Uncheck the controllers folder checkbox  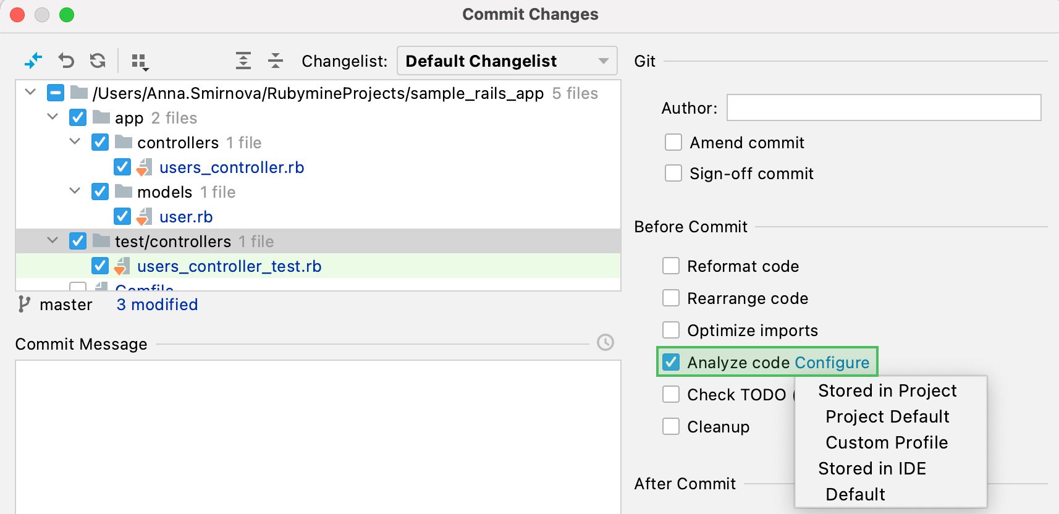(x=100, y=142)
